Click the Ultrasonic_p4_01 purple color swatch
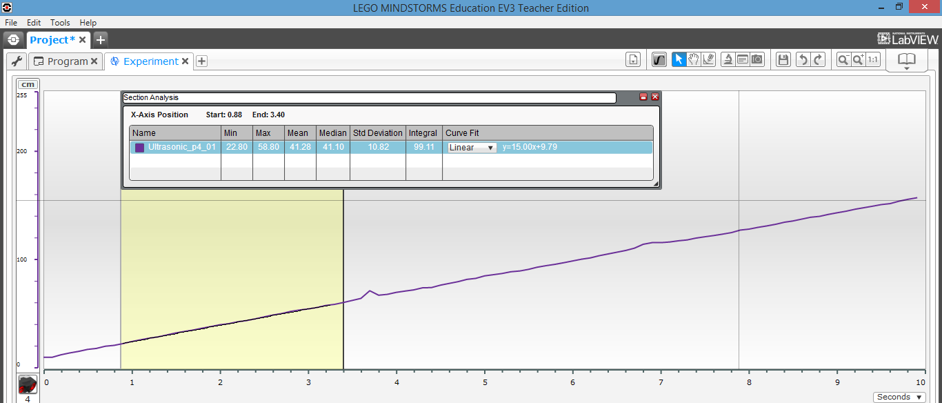This screenshot has width=942, height=403. click(x=139, y=147)
